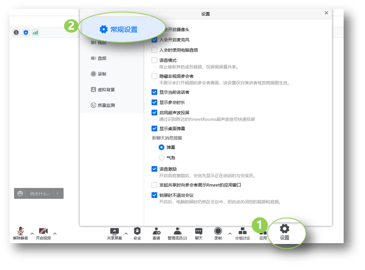Switch to the 音频 settings tab
Image resolution: width=365 pixels, height=270 pixels.
pyautogui.click(x=102, y=58)
